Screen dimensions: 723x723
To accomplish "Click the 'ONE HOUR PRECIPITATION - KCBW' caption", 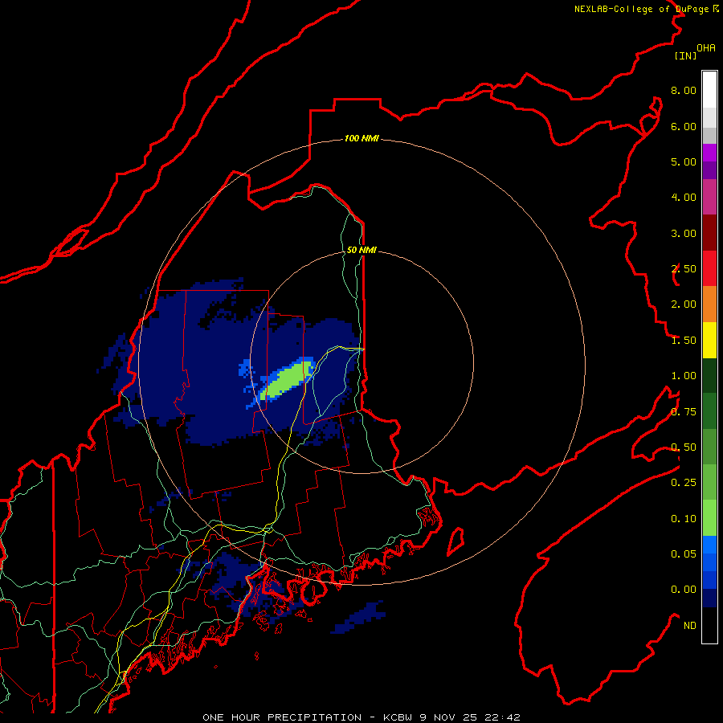I will 309,717.
